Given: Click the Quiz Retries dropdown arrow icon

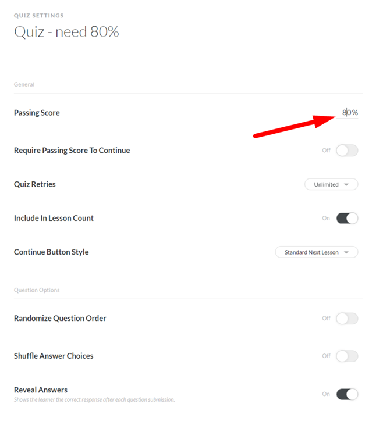Looking at the screenshot, I should [x=346, y=184].
